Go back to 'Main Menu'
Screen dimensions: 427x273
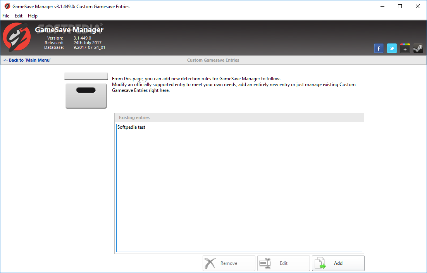(x=27, y=60)
